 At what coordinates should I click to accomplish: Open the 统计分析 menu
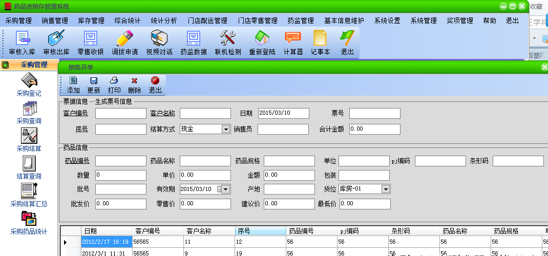pyautogui.click(x=164, y=20)
